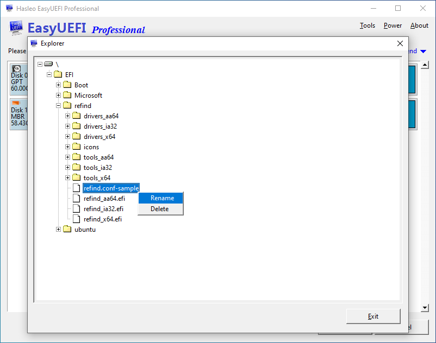
Task: Expand the drivers_ia32 folder
Action: pos(67,126)
